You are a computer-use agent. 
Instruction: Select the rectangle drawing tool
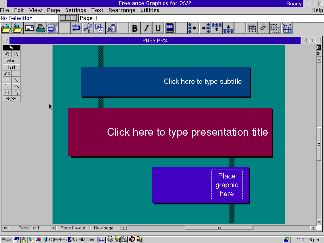(x=16, y=73)
